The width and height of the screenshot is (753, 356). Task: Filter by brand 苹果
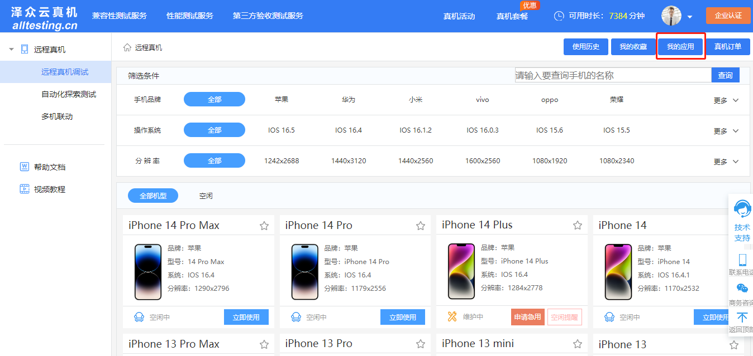point(282,100)
